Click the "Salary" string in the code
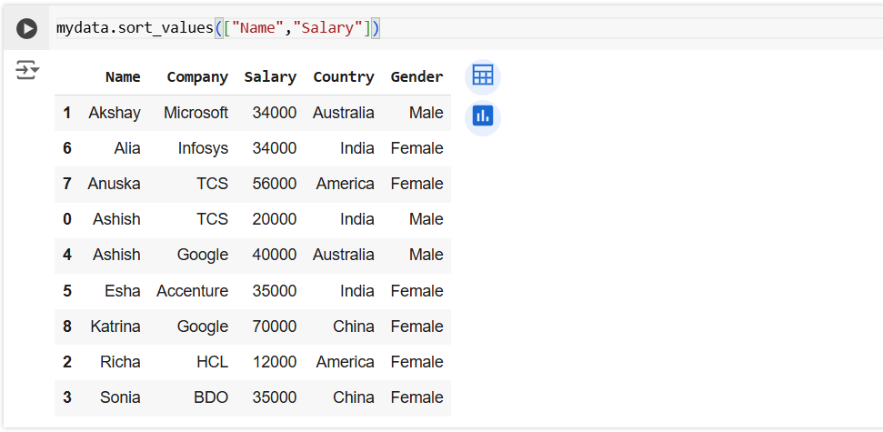 (x=327, y=28)
